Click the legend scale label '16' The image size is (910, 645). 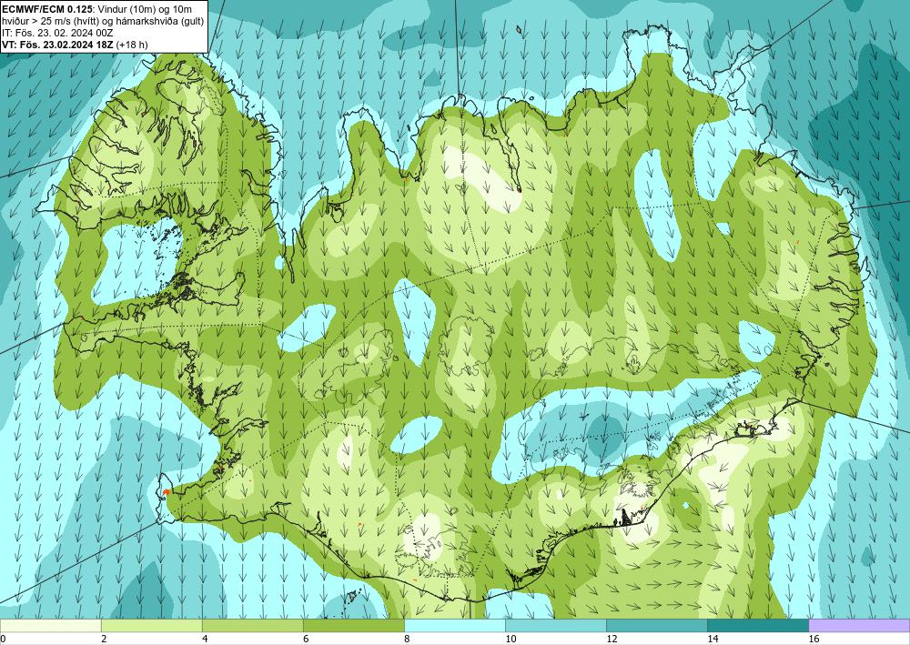tap(814, 639)
